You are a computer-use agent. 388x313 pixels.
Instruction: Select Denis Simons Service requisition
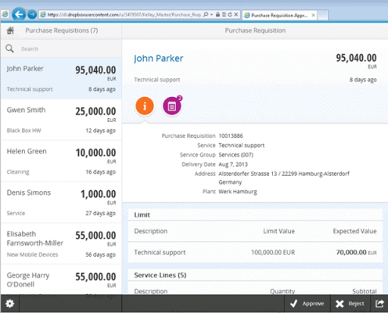[61, 203]
